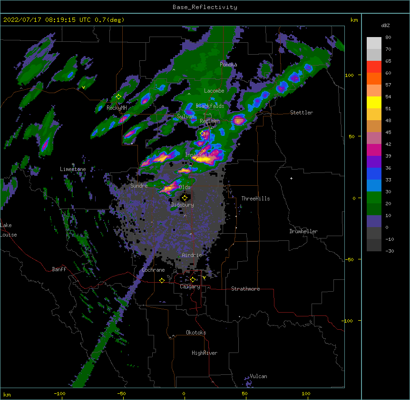Click the caret marker below Okotoks
This screenshot has height=400, width=410.
tap(173, 336)
